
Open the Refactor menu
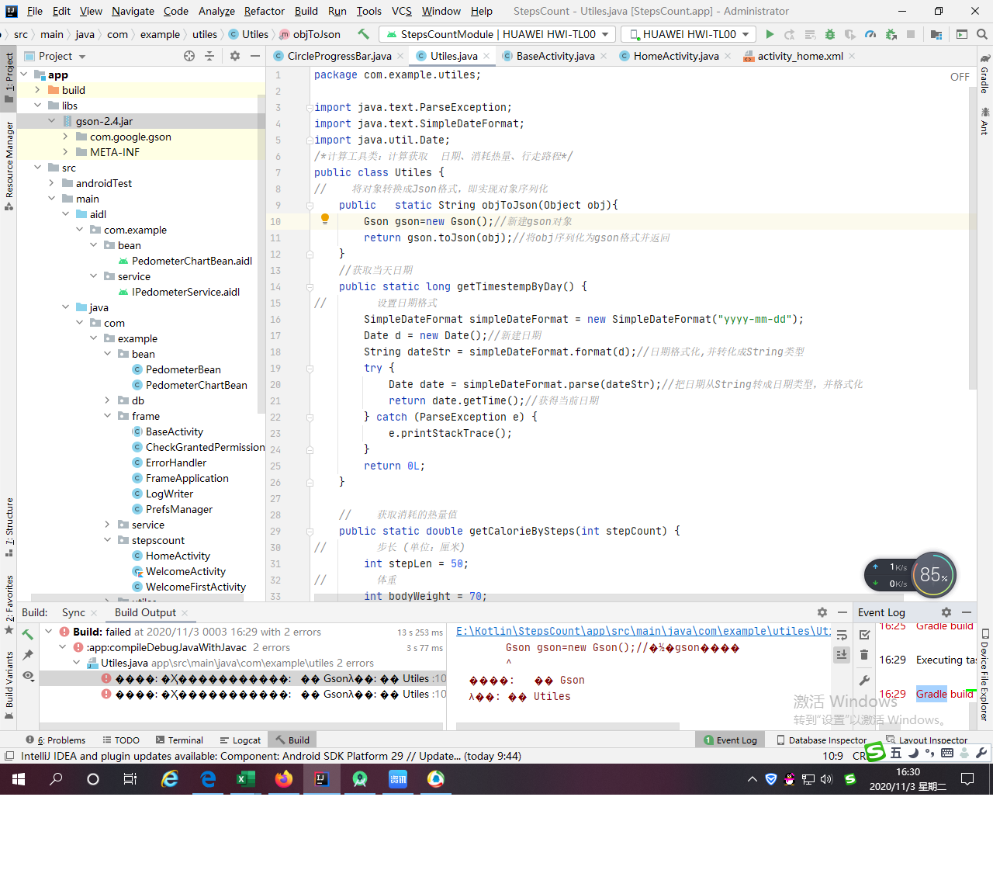pyautogui.click(x=265, y=11)
